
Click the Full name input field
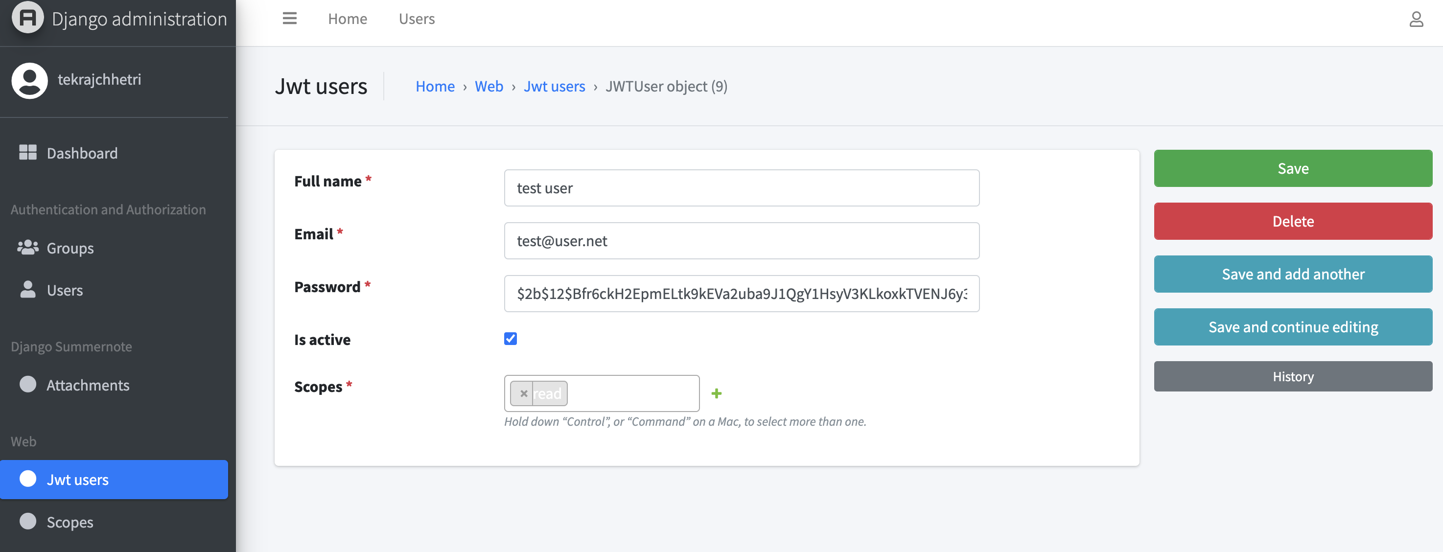click(743, 188)
